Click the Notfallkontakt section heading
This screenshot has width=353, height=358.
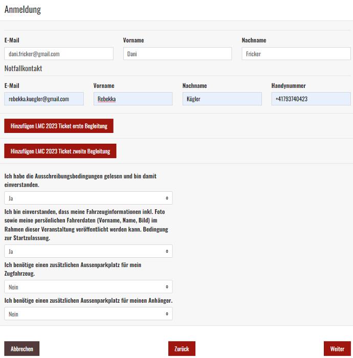click(x=23, y=68)
